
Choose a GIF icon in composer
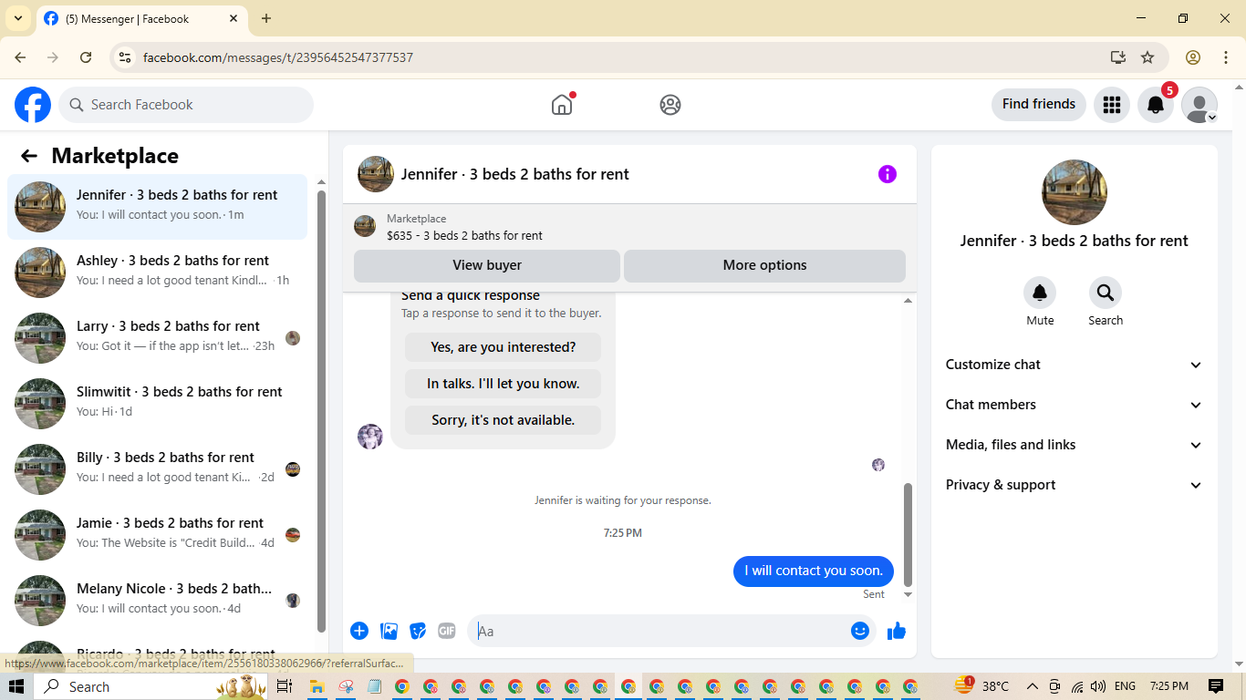coord(446,631)
